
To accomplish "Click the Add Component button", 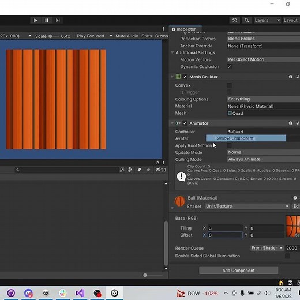I will pyautogui.click(x=238, y=271).
